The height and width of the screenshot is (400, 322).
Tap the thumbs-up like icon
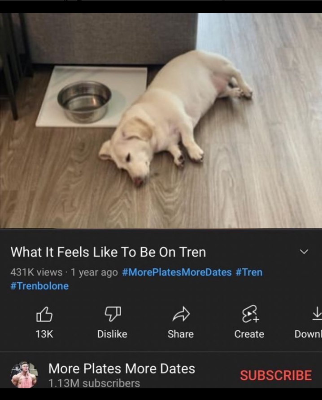point(44,314)
